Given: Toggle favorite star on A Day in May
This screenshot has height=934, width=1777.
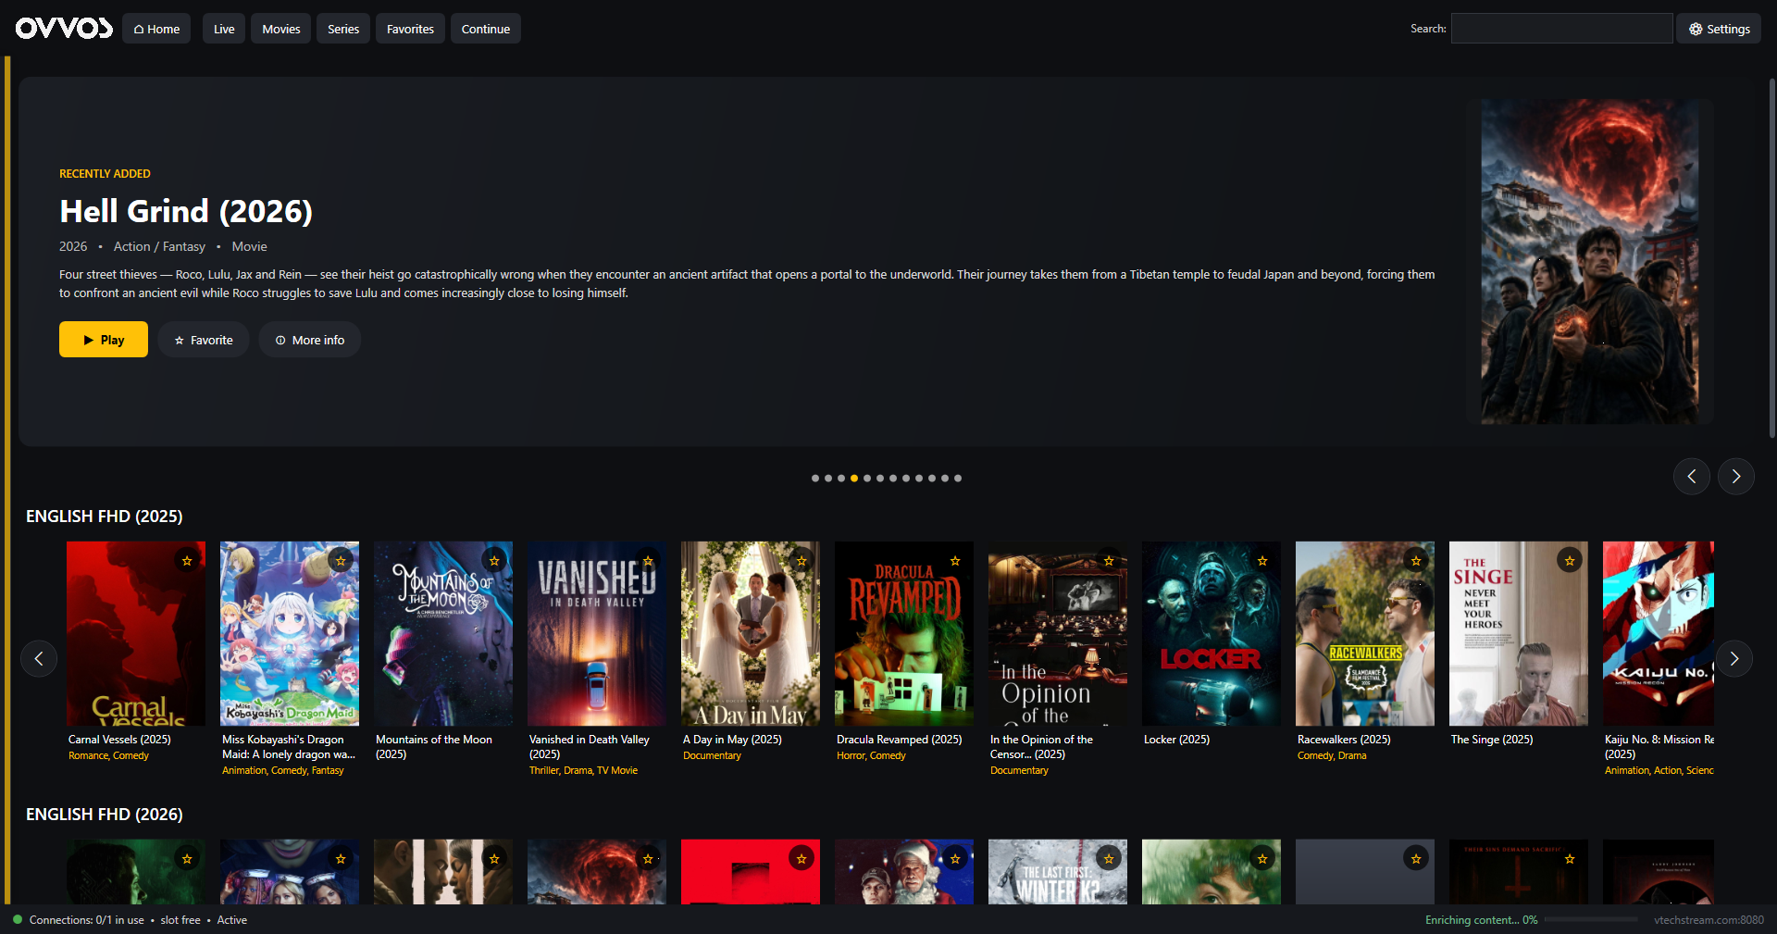Looking at the screenshot, I should pyautogui.click(x=802, y=561).
